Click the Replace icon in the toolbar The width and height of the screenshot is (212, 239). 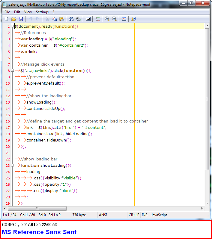click(x=79, y=19)
